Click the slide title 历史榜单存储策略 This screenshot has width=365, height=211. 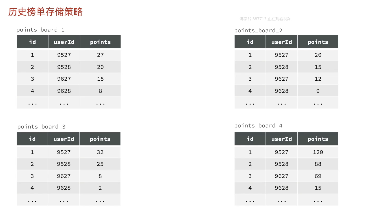click(45, 12)
